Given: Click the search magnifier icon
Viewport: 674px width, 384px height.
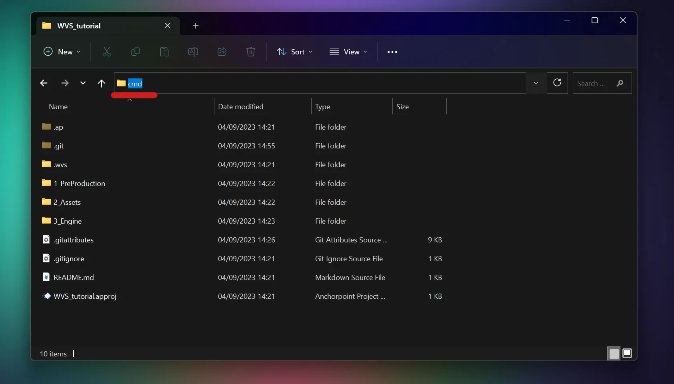Looking at the screenshot, I should point(620,83).
